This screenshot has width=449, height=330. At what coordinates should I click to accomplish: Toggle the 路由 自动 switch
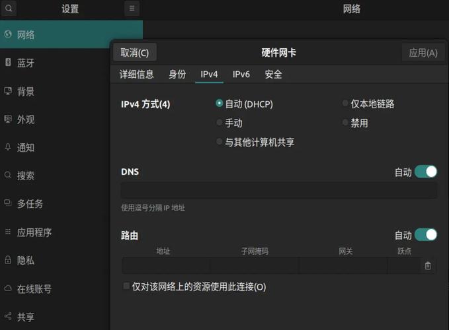(x=426, y=235)
